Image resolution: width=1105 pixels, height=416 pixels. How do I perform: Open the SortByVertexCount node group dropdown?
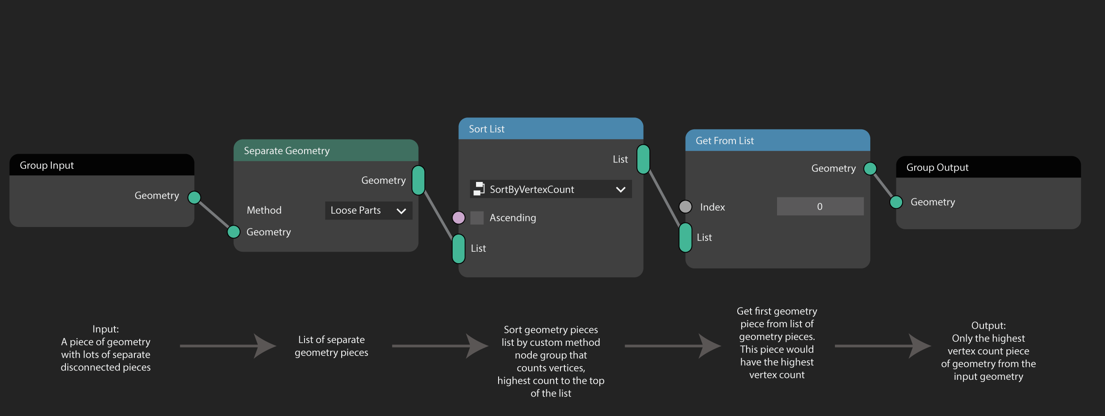click(551, 189)
